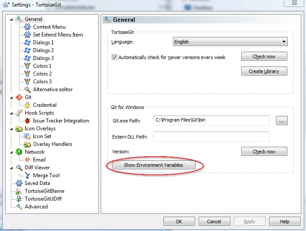This screenshot has height=231, width=306.
Task: Click the Alternative editor magnifier icon
Action: [27, 89]
